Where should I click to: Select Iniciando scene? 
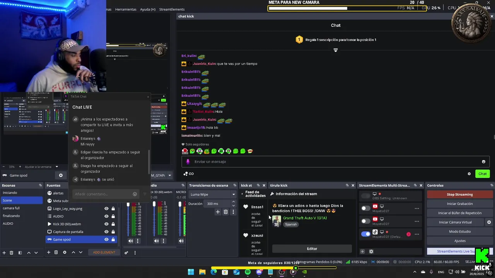coord(21,193)
